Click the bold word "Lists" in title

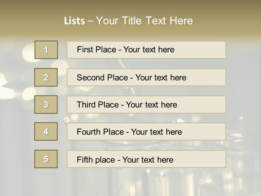[74, 21]
